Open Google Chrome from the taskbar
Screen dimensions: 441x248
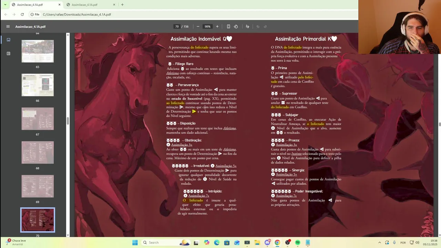(x=277, y=242)
